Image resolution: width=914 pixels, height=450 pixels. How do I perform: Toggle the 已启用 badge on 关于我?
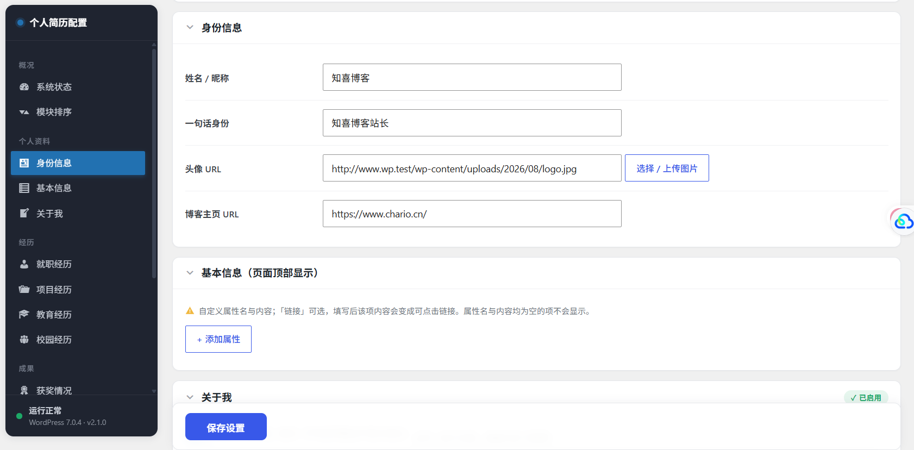866,398
